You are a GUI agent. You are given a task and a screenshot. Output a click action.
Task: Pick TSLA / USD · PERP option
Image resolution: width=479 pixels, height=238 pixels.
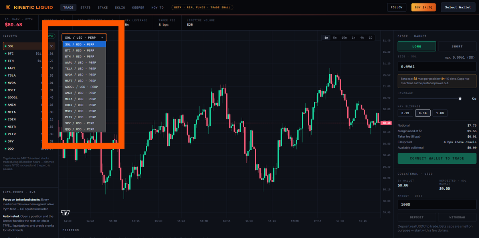(x=84, y=69)
